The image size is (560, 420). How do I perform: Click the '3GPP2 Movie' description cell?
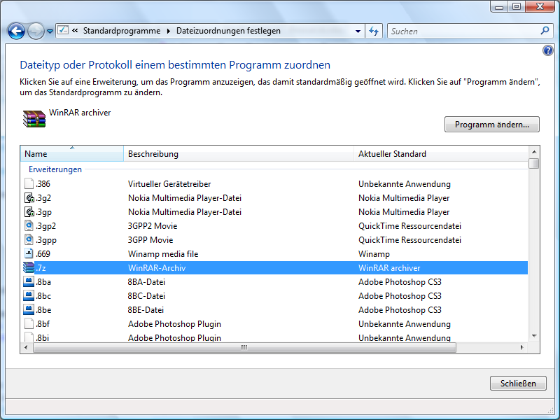click(153, 225)
